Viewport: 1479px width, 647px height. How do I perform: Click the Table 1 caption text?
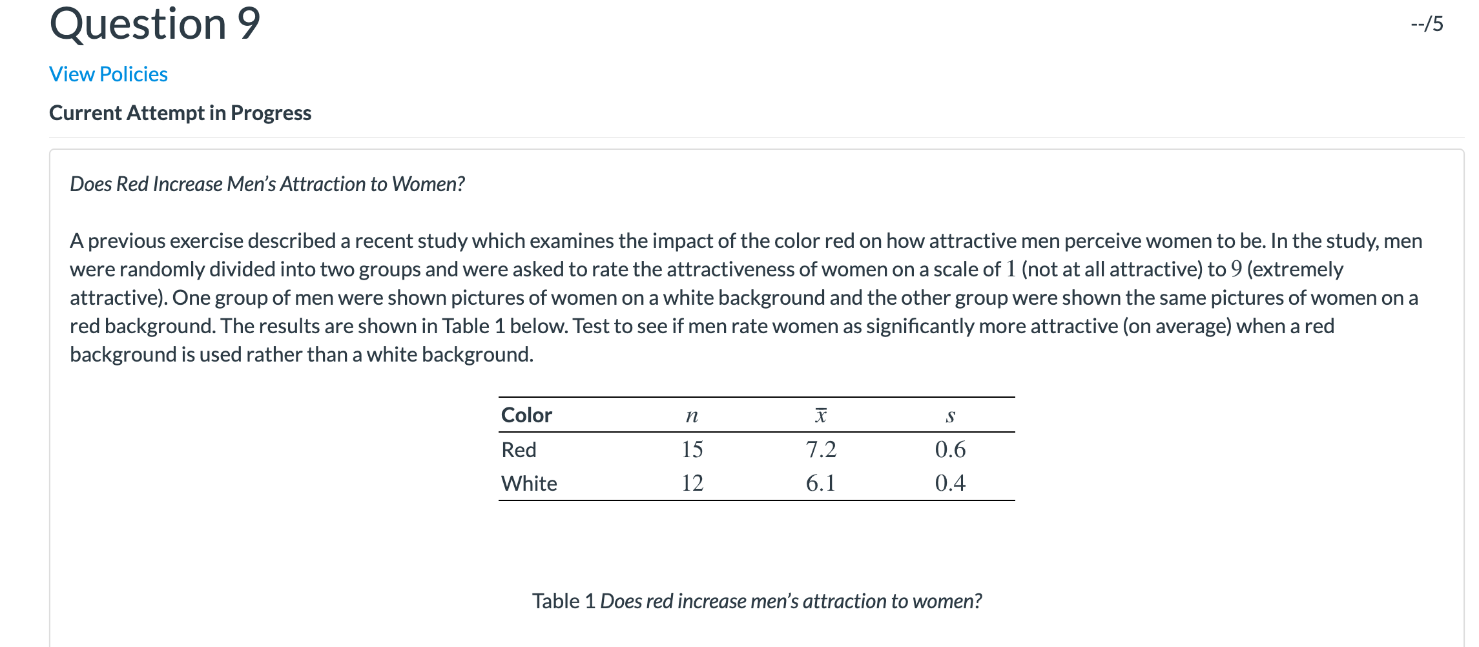757,601
